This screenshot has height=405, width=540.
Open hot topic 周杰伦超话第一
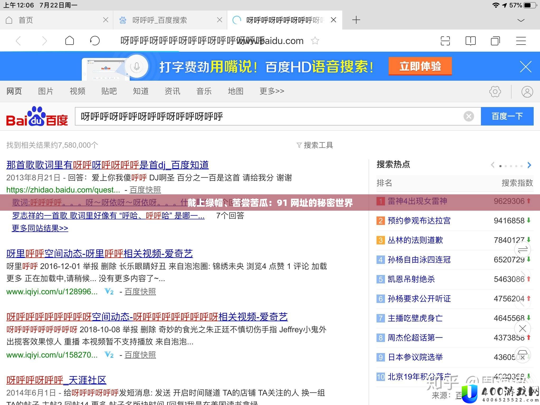[415, 338]
